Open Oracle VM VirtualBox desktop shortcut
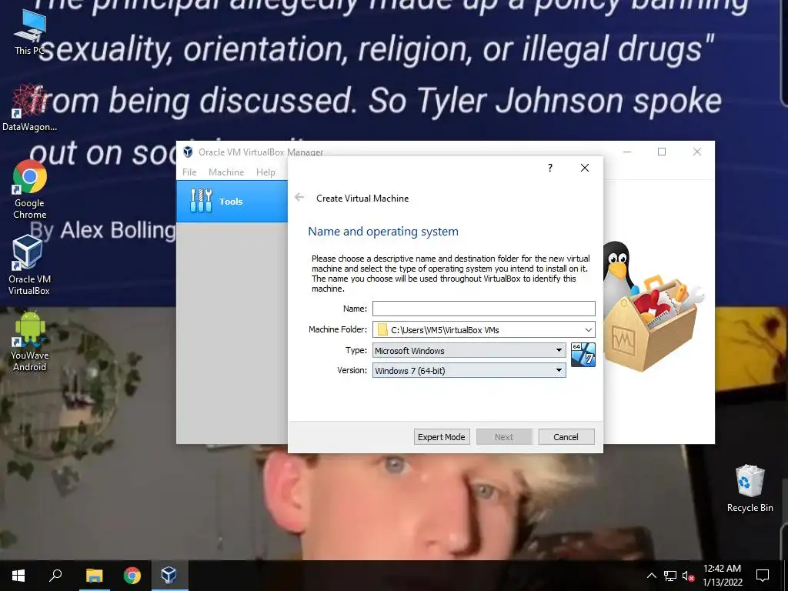Screen dimensions: 788x591 29,265
